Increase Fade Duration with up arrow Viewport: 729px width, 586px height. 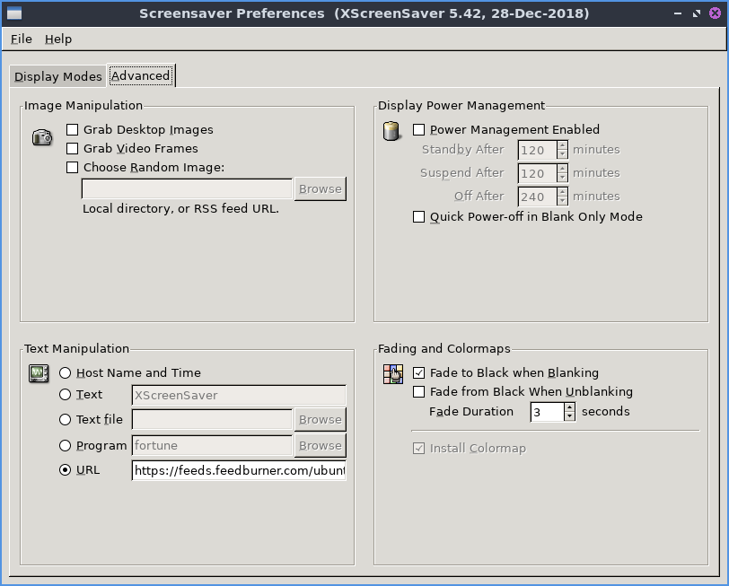[569, 407]
